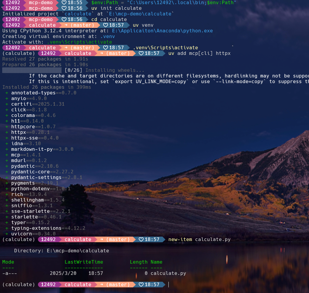Click the Name column header
This screenshot has height=293, width=309.
156,262
